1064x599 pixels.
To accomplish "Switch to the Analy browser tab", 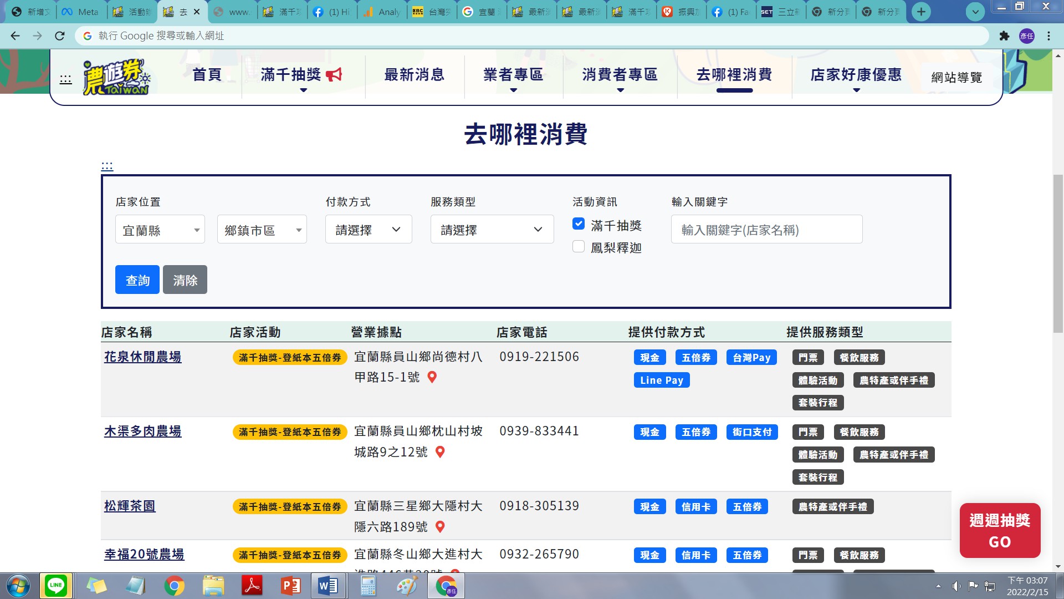I will coord(382,12).
